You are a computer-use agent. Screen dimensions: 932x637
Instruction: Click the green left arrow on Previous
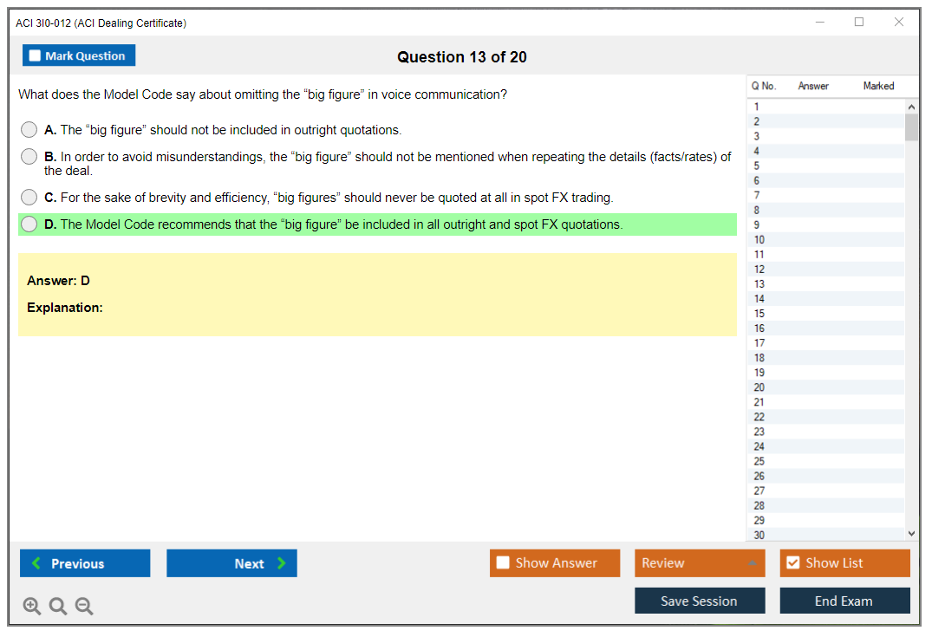36,563
